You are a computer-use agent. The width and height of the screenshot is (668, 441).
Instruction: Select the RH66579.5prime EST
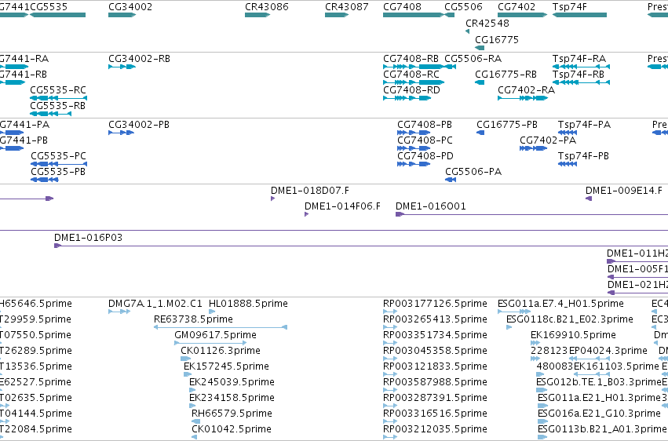tap(196, 422)
